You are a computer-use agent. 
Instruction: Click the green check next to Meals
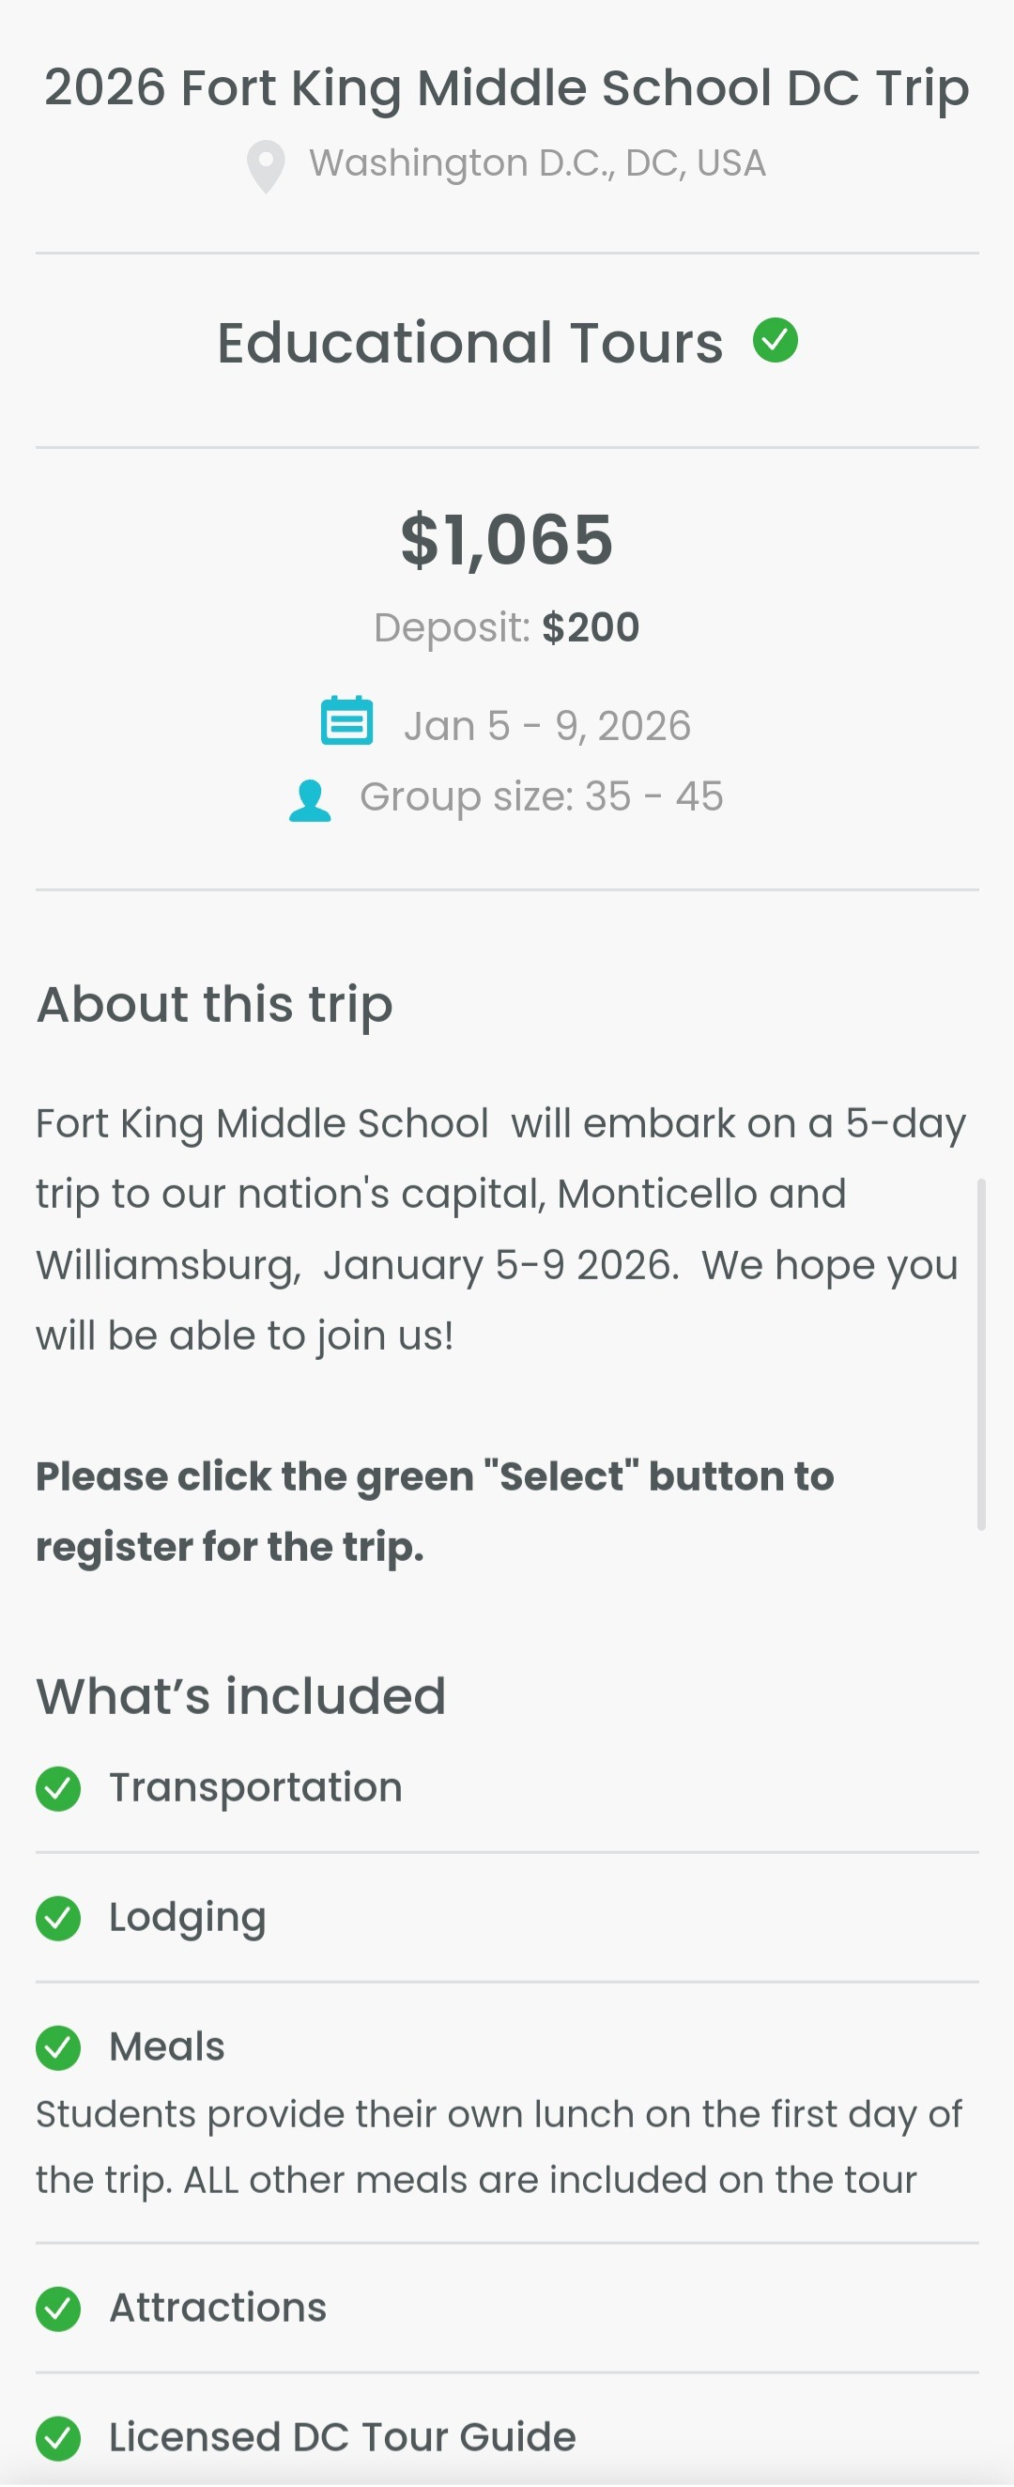[58, 2047]
